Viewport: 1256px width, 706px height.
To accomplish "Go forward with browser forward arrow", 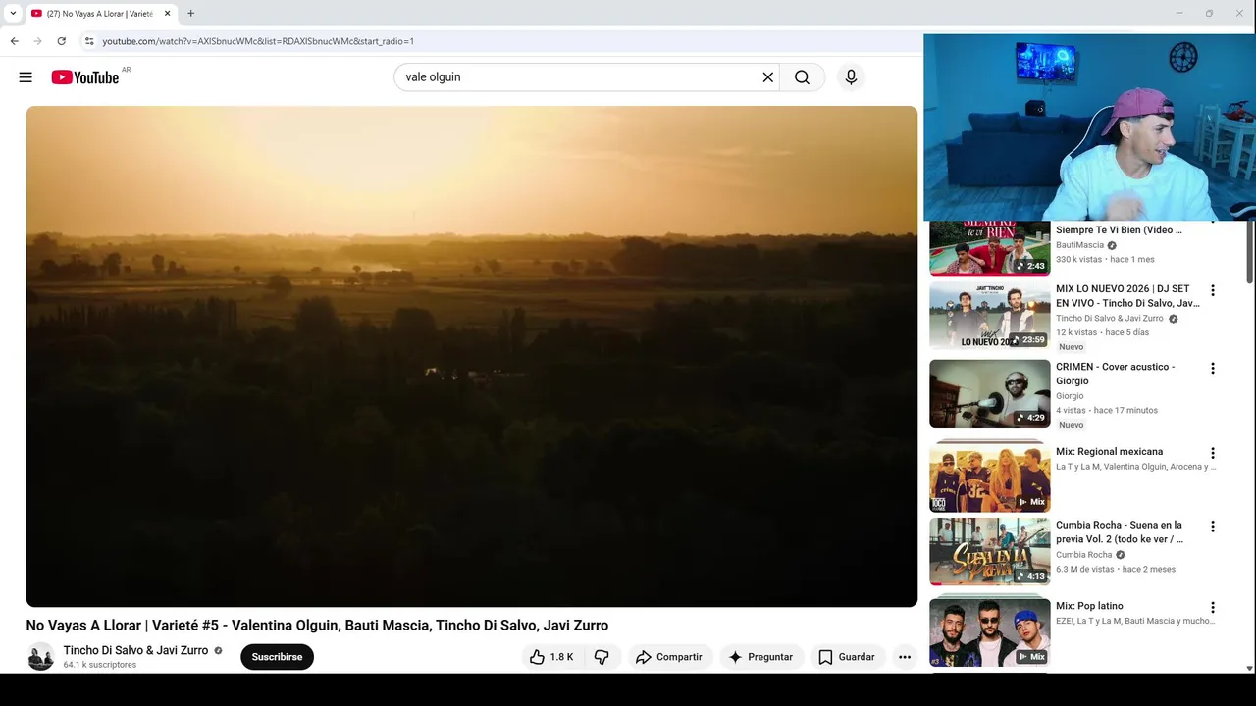I will click(x=37, y=41).
